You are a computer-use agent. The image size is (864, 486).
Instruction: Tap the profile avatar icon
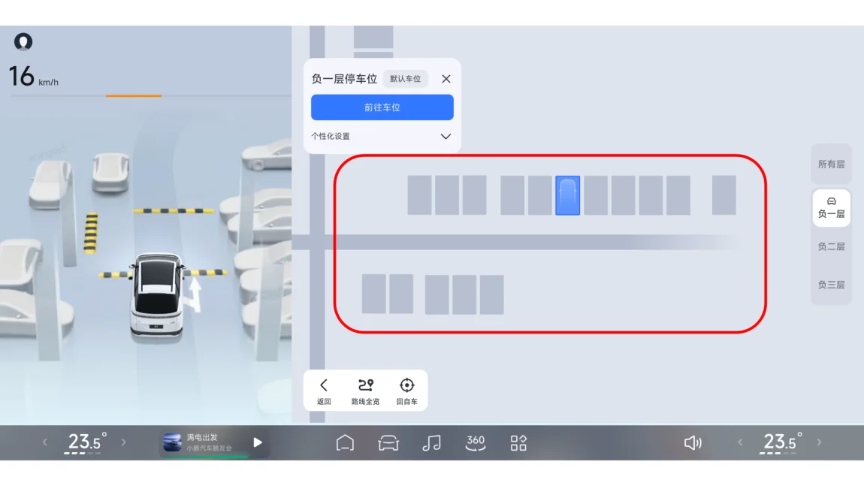(x=23, y=42)
